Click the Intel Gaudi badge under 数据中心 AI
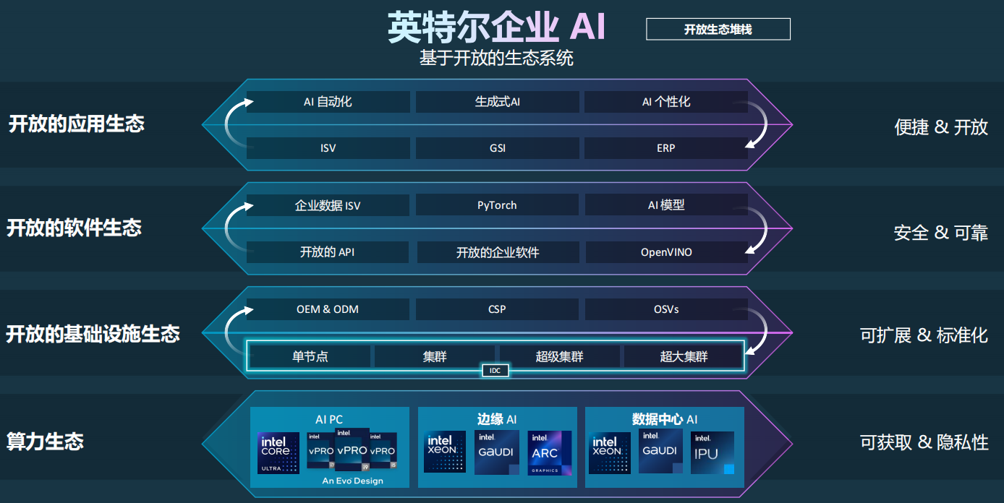 coord(660,451)
